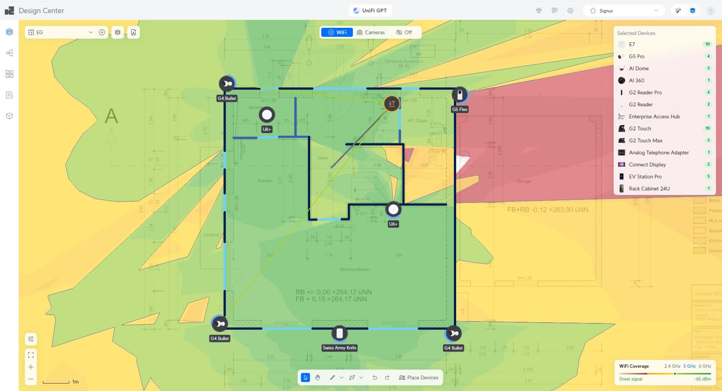The image size is (722, 391).
Task: Adjust the WiFi signal threshold slider handle
Action: 675,374
